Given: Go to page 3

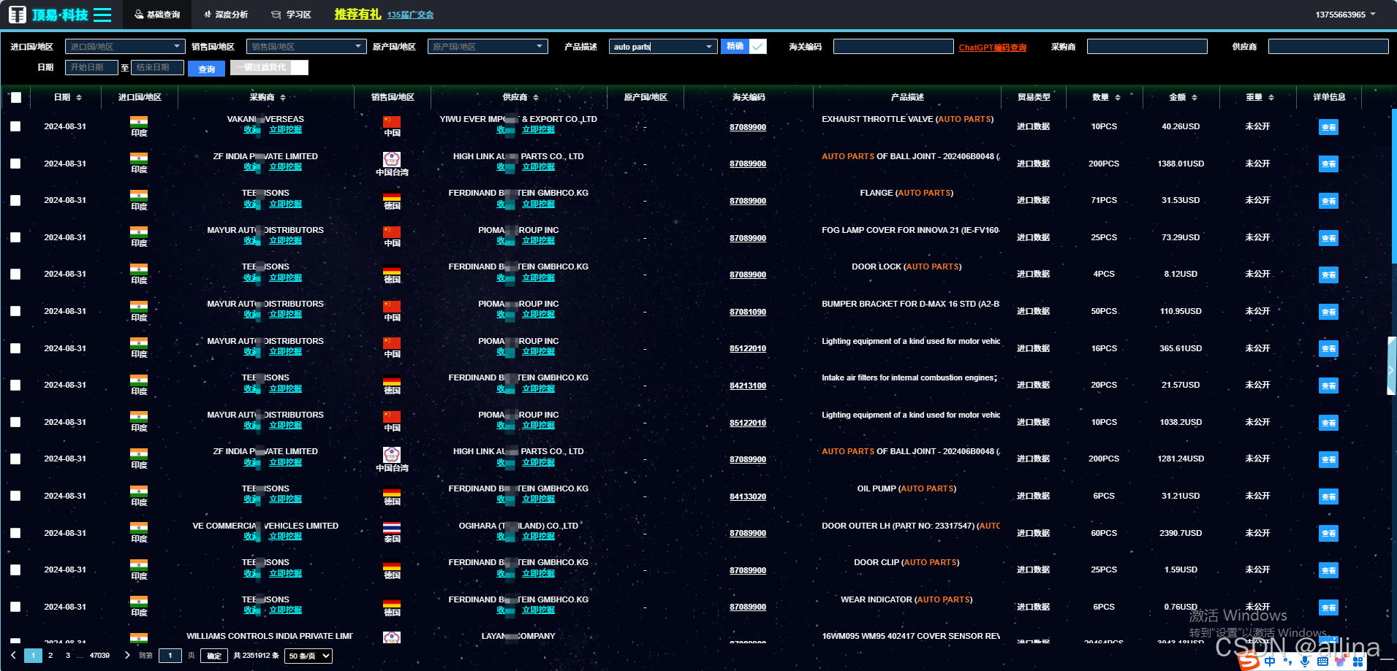Looking at the screenshot, I should (x=68, y=655).
